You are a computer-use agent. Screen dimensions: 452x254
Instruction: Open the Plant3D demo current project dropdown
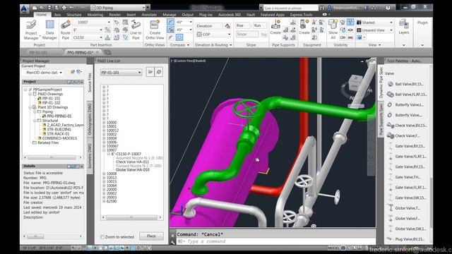pyautogui.click(x=61, y=73)
